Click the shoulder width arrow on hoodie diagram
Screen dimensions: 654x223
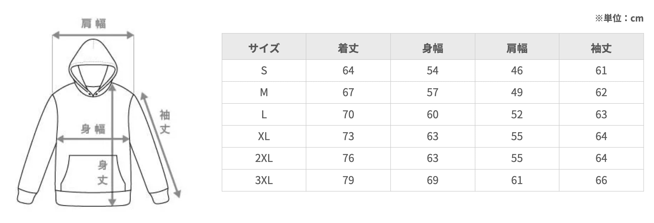(x=93, y=35)
